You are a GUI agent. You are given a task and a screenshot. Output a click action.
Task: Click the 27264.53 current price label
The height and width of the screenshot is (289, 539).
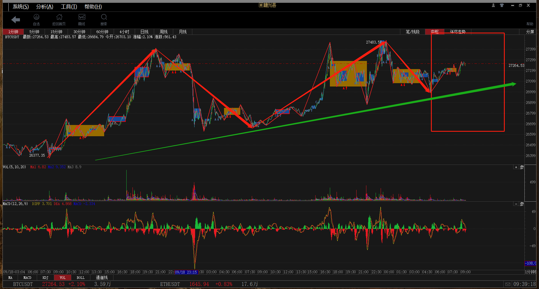pos(516,65)
